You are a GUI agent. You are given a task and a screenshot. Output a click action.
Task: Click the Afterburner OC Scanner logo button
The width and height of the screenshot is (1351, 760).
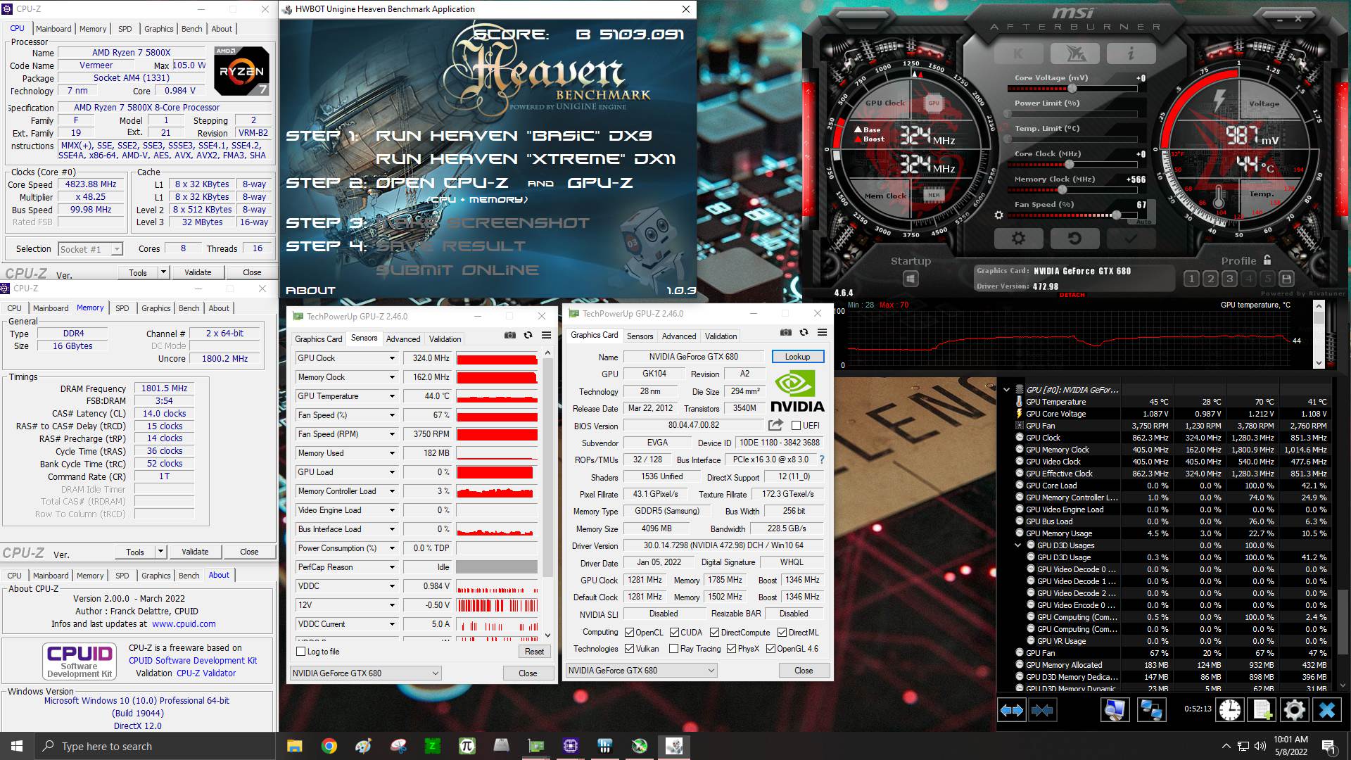pyautogui.click(x=1074, y=53)
